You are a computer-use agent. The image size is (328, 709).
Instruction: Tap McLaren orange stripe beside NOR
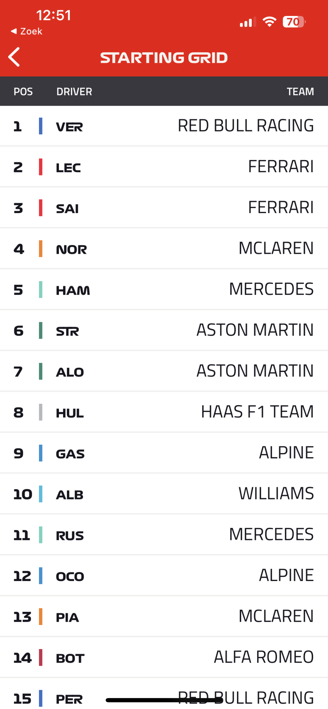(41, 249)
